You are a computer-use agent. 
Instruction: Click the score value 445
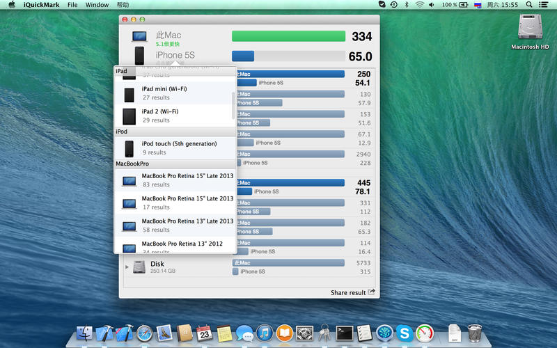tap(363, 182)
